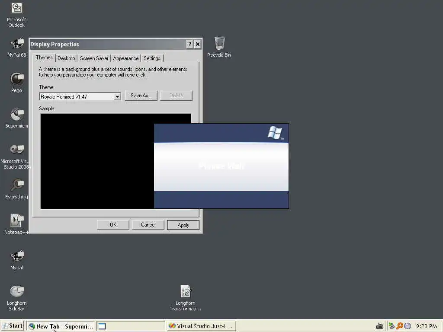443x332 pixels.
Task: Confirm with the OK button
Action: coord(113,225)
